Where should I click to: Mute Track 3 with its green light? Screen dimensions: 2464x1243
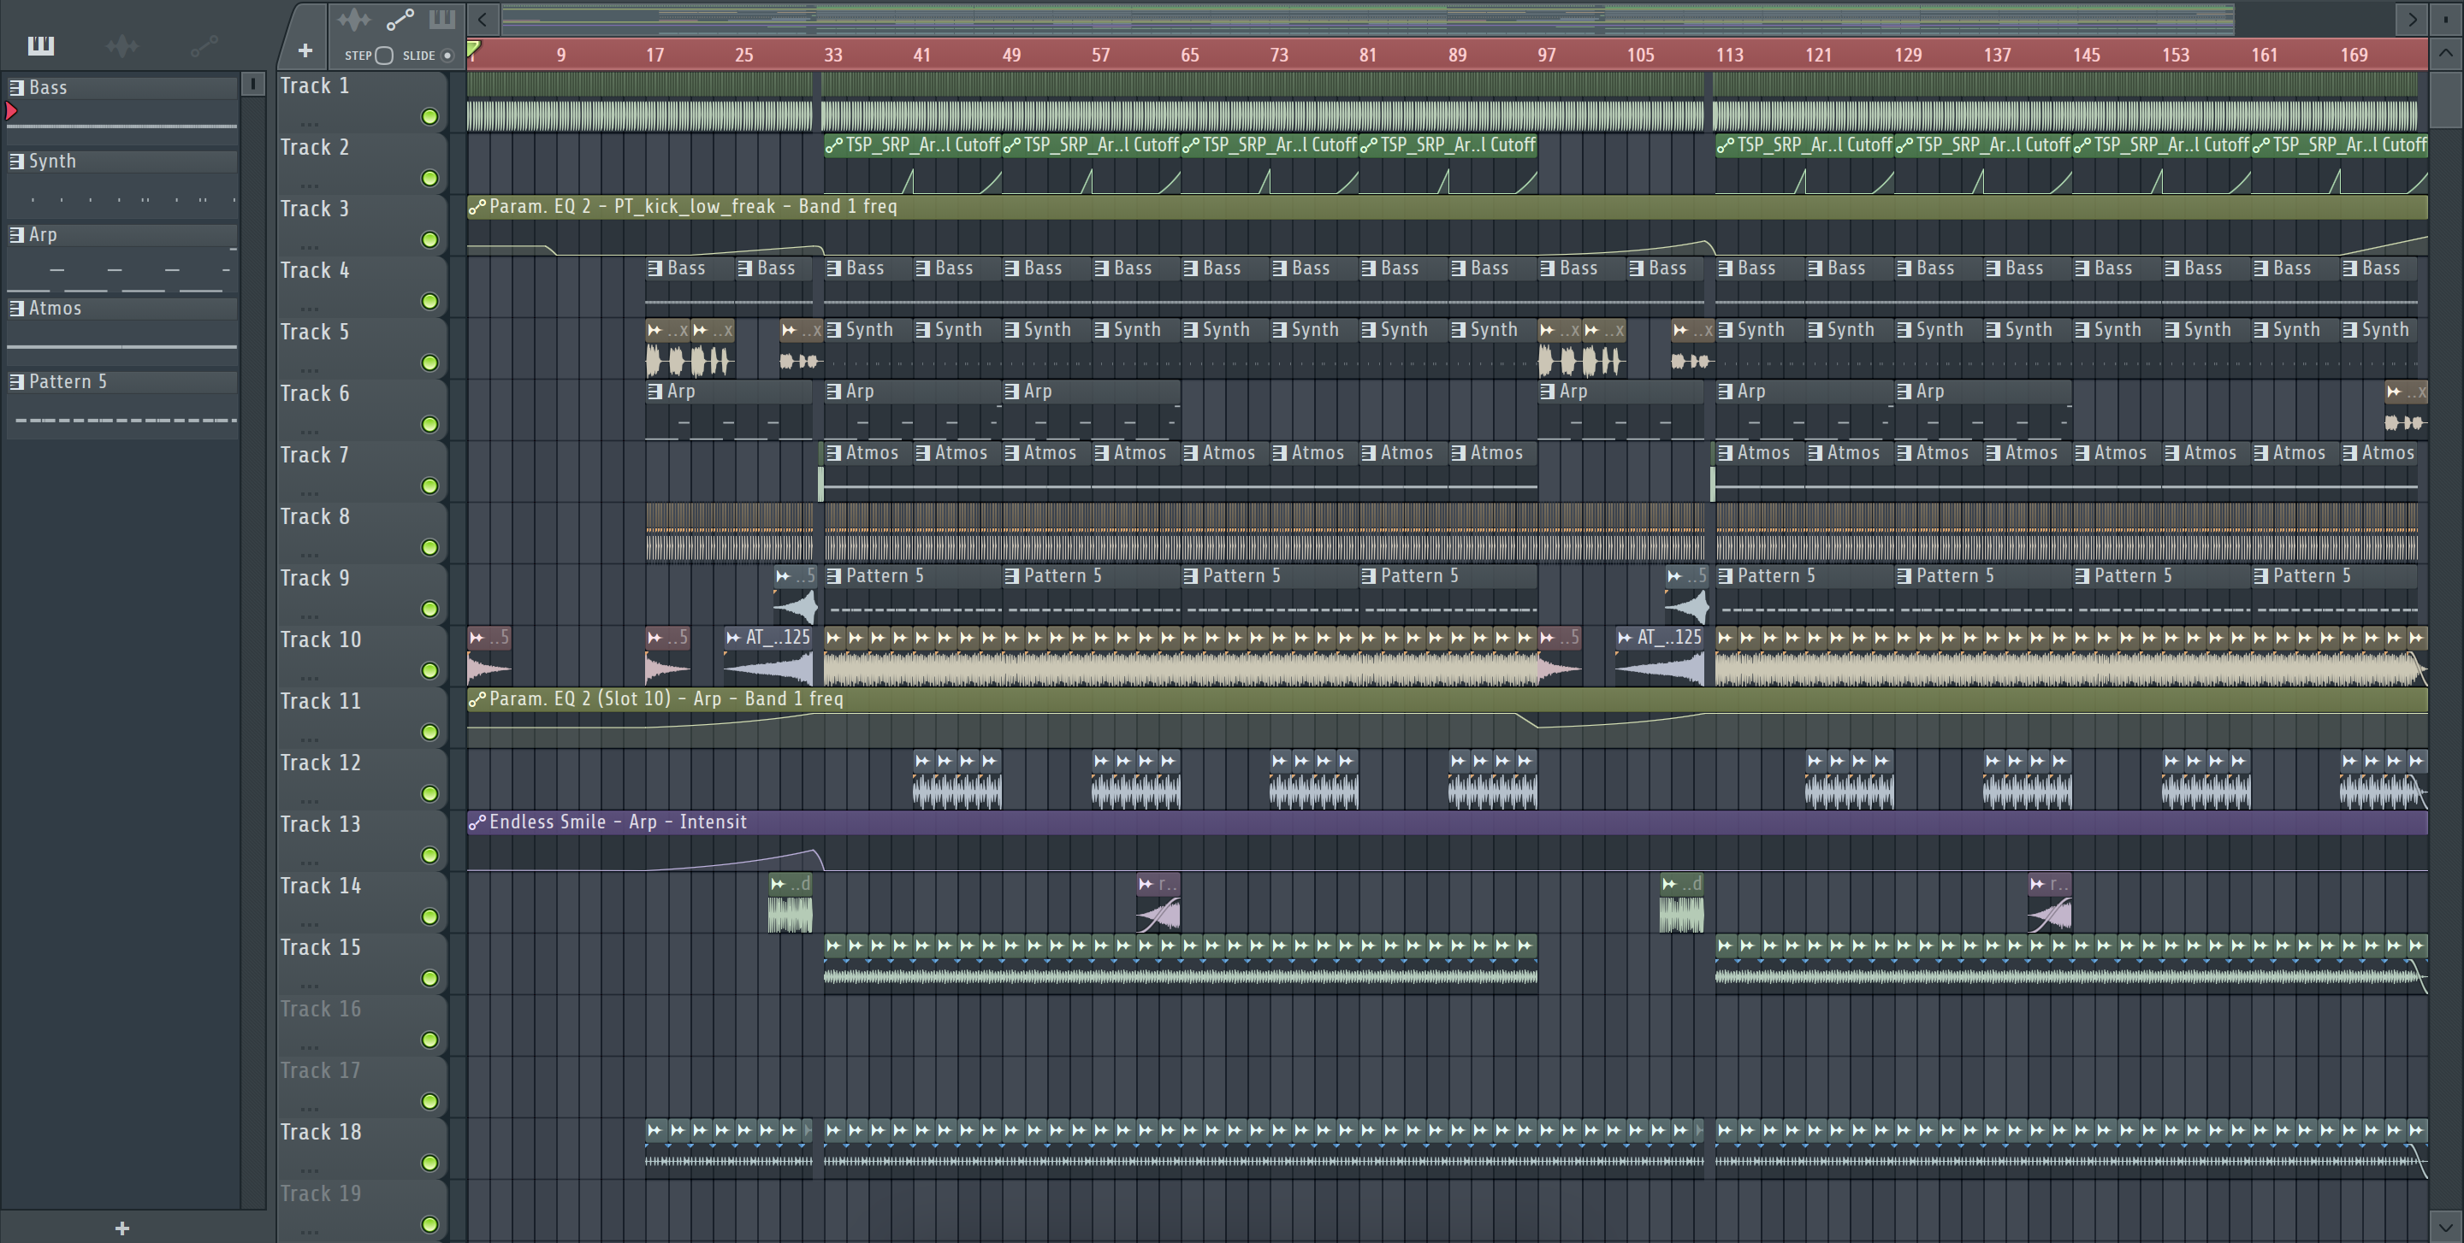429,240
